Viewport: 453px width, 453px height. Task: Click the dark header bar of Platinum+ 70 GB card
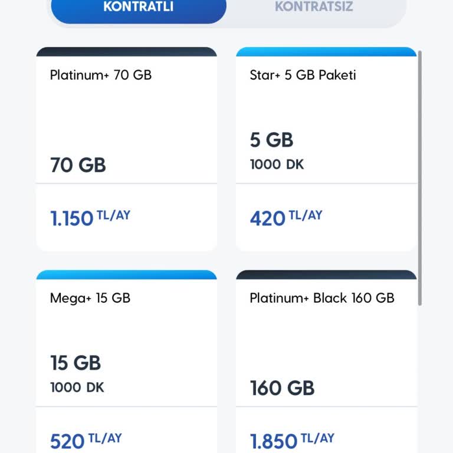pyautogui.click(x=126, y=52)
